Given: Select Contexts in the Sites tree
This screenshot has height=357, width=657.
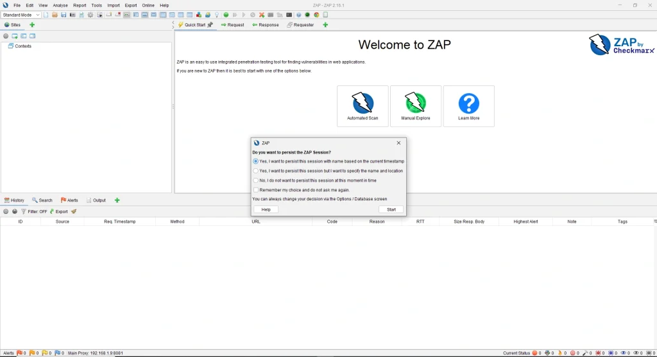Looking at the screenshot, I should tap(22, 46).
